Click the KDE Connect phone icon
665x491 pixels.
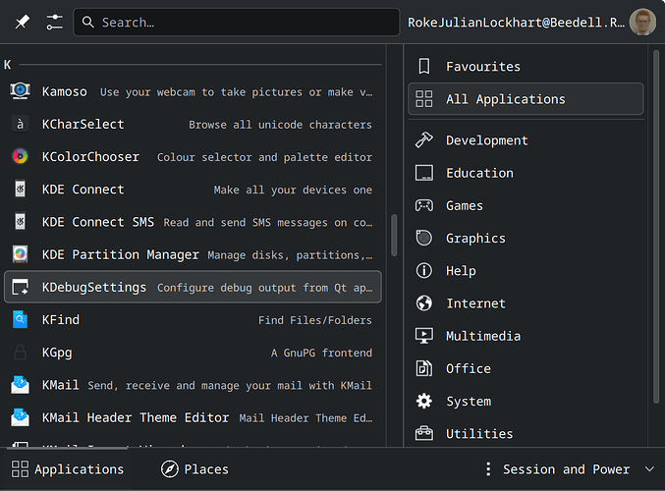pos(21,190)
